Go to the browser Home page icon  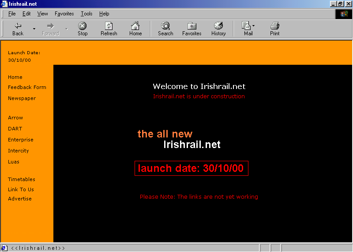click(135, 29)
